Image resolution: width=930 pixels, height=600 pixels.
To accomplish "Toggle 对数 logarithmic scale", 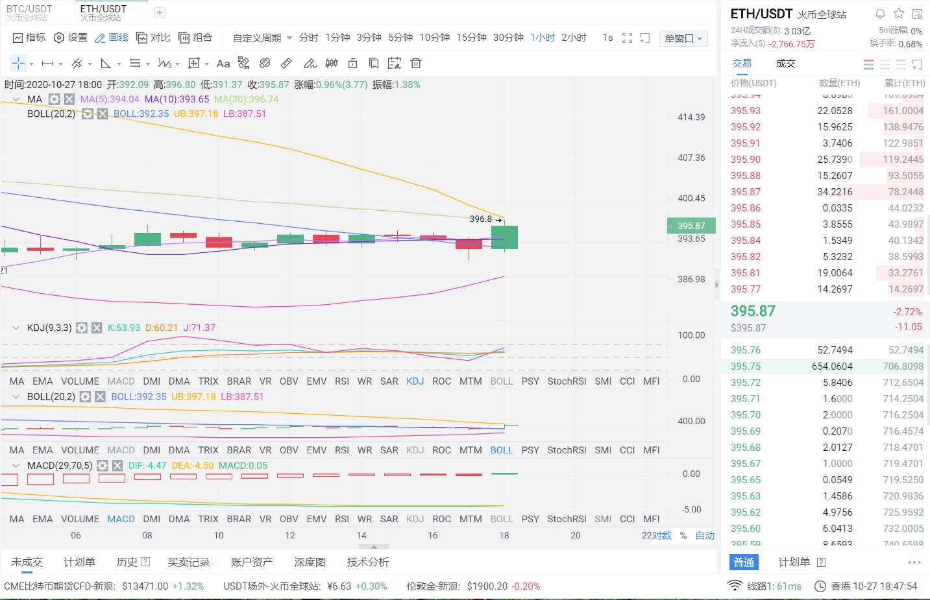I will point(662,535).
